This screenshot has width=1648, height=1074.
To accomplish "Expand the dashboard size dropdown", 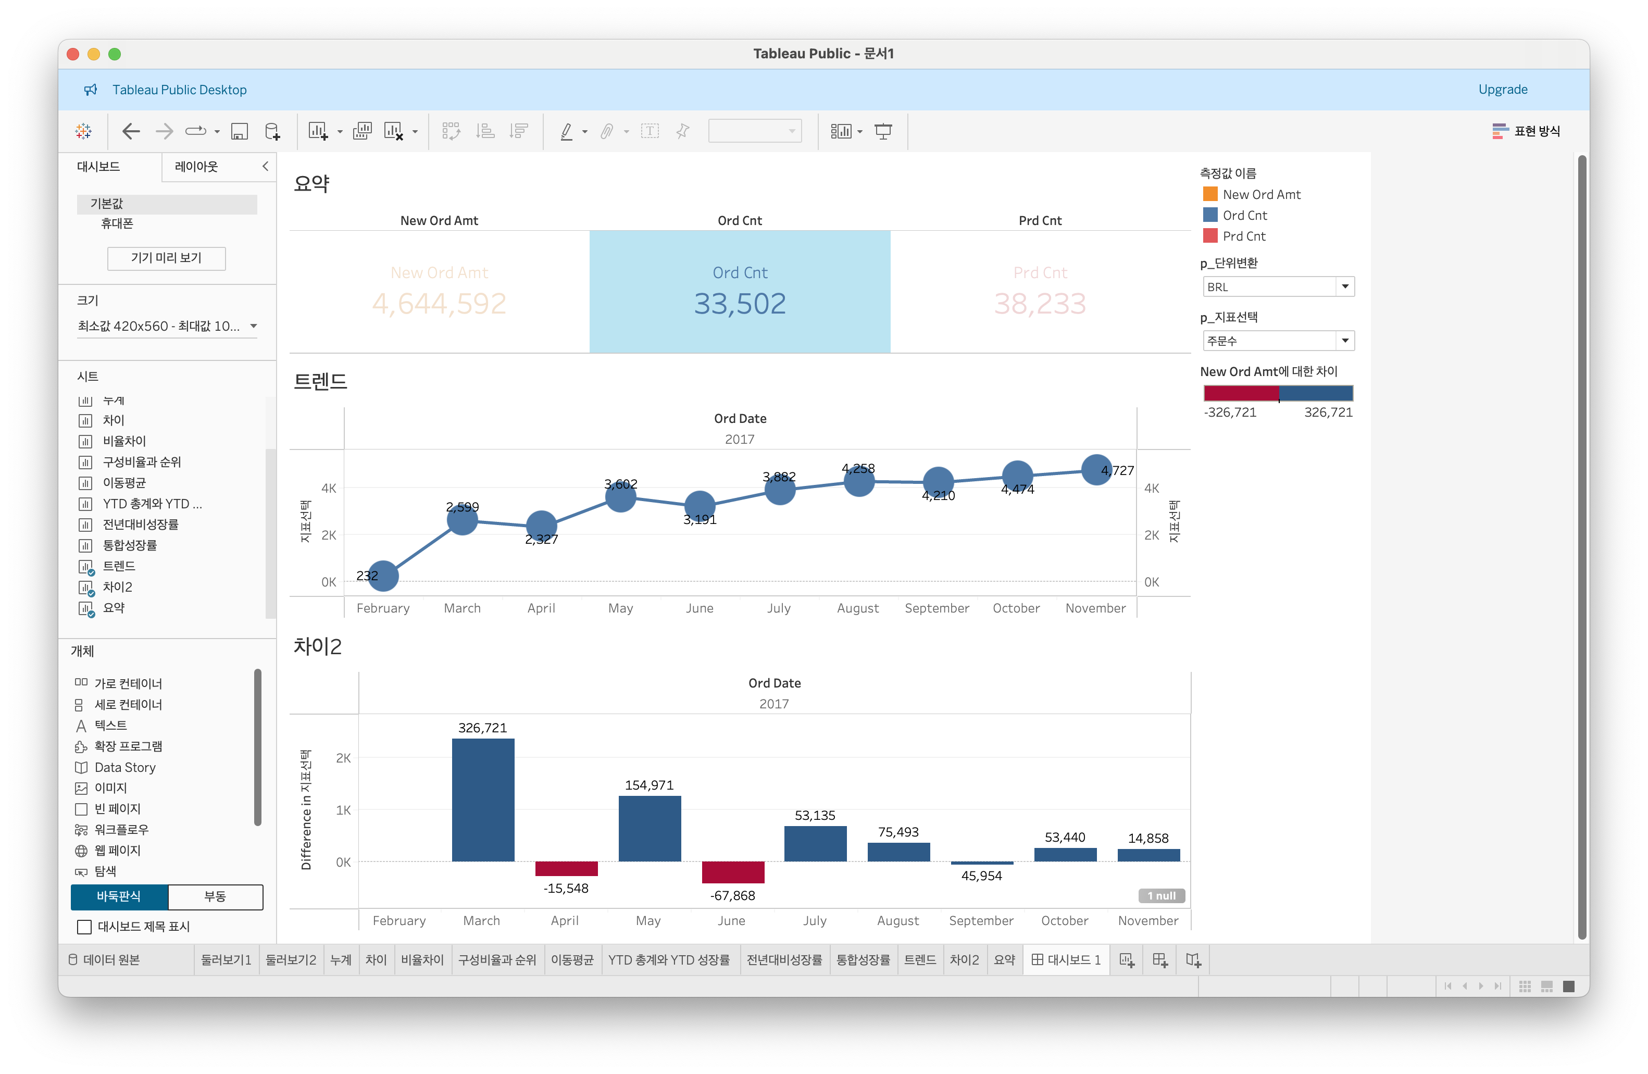I will [x=254, y=326].
